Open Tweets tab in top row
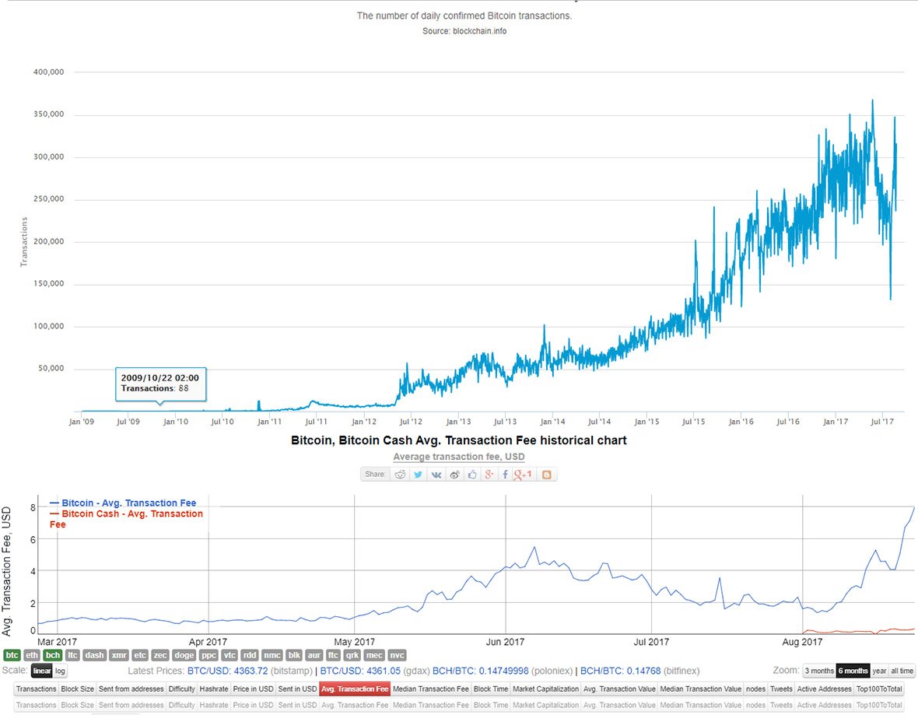 tap(781, 689)
